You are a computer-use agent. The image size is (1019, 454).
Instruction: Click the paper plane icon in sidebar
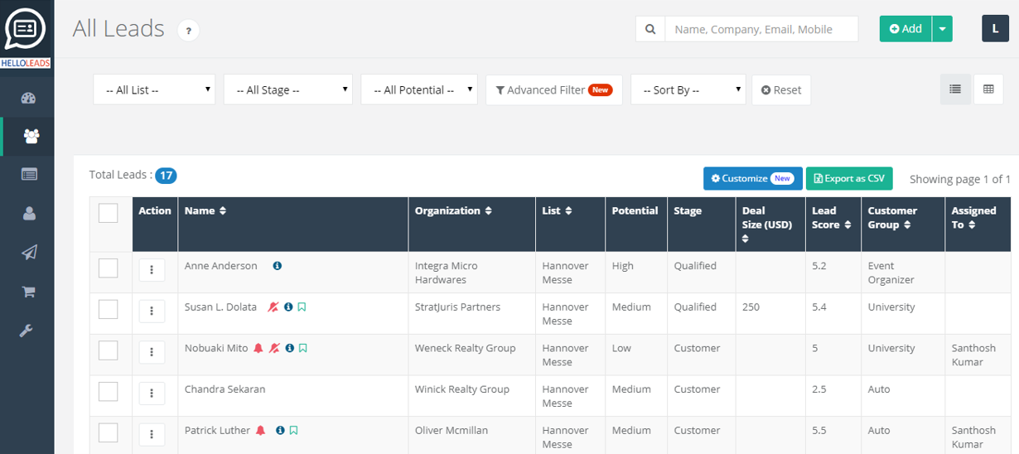pos(28,253)
